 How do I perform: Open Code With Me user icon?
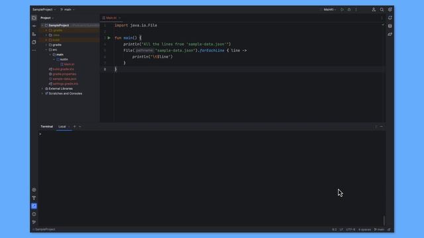point(374,9)
